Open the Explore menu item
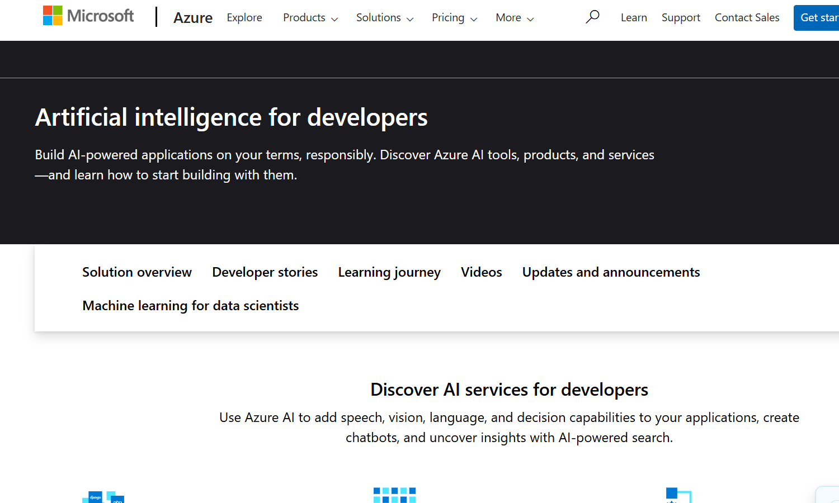The image size is (839, 503). pos(244,18)
